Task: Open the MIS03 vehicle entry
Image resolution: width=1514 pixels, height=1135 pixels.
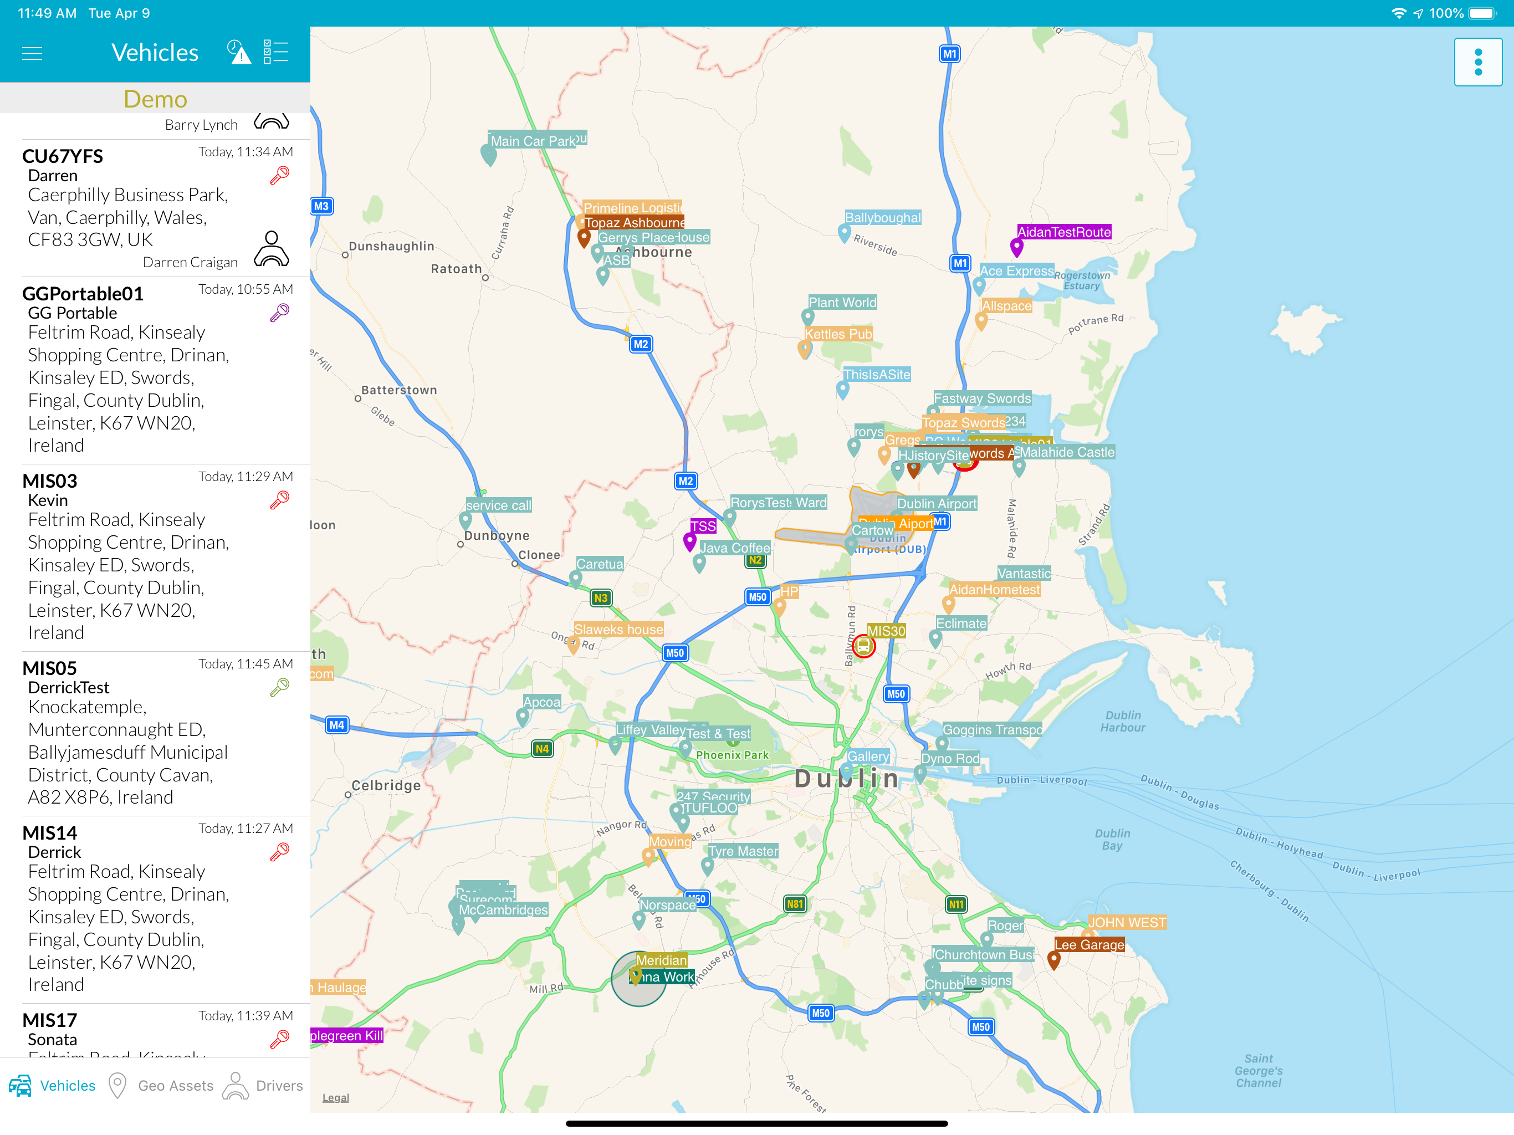Action: point(155,557)
